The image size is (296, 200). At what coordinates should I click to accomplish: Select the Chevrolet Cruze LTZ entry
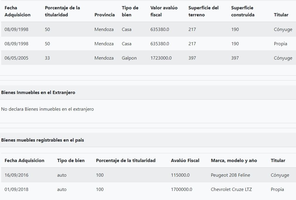(x=231, y=189)
